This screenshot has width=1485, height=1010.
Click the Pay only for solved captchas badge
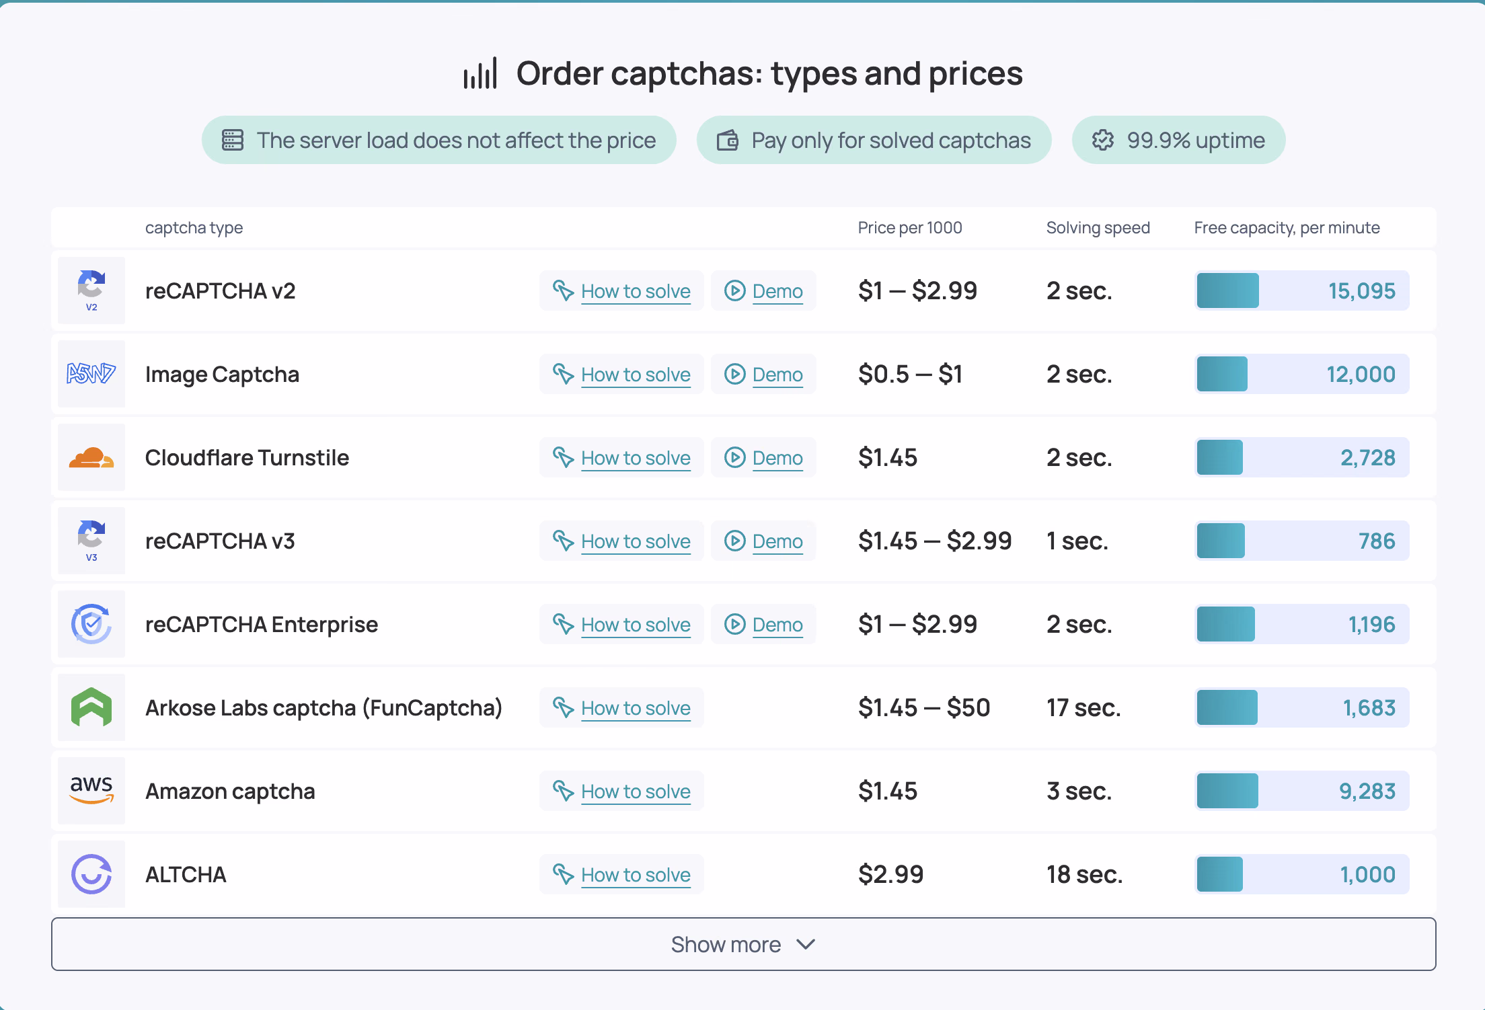874,140
